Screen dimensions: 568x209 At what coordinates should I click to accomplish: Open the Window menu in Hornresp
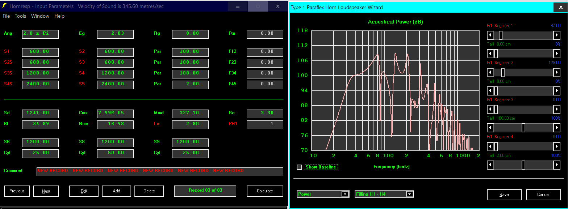[40, 16]
